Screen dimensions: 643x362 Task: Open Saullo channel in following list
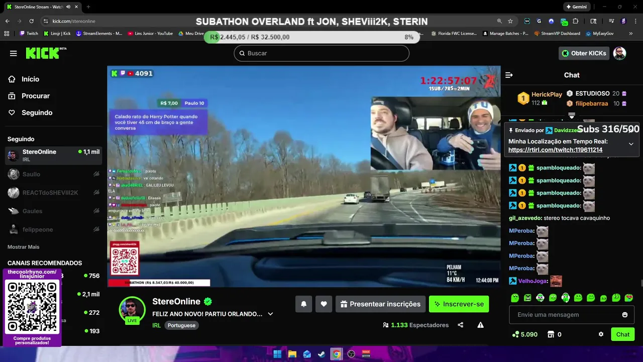pyautogui.click(x=53, y=174)
